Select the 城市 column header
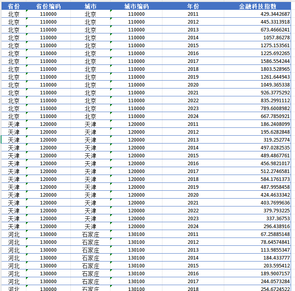The height and width of the screenshot is (291, 295). click(x=90, y=6)
